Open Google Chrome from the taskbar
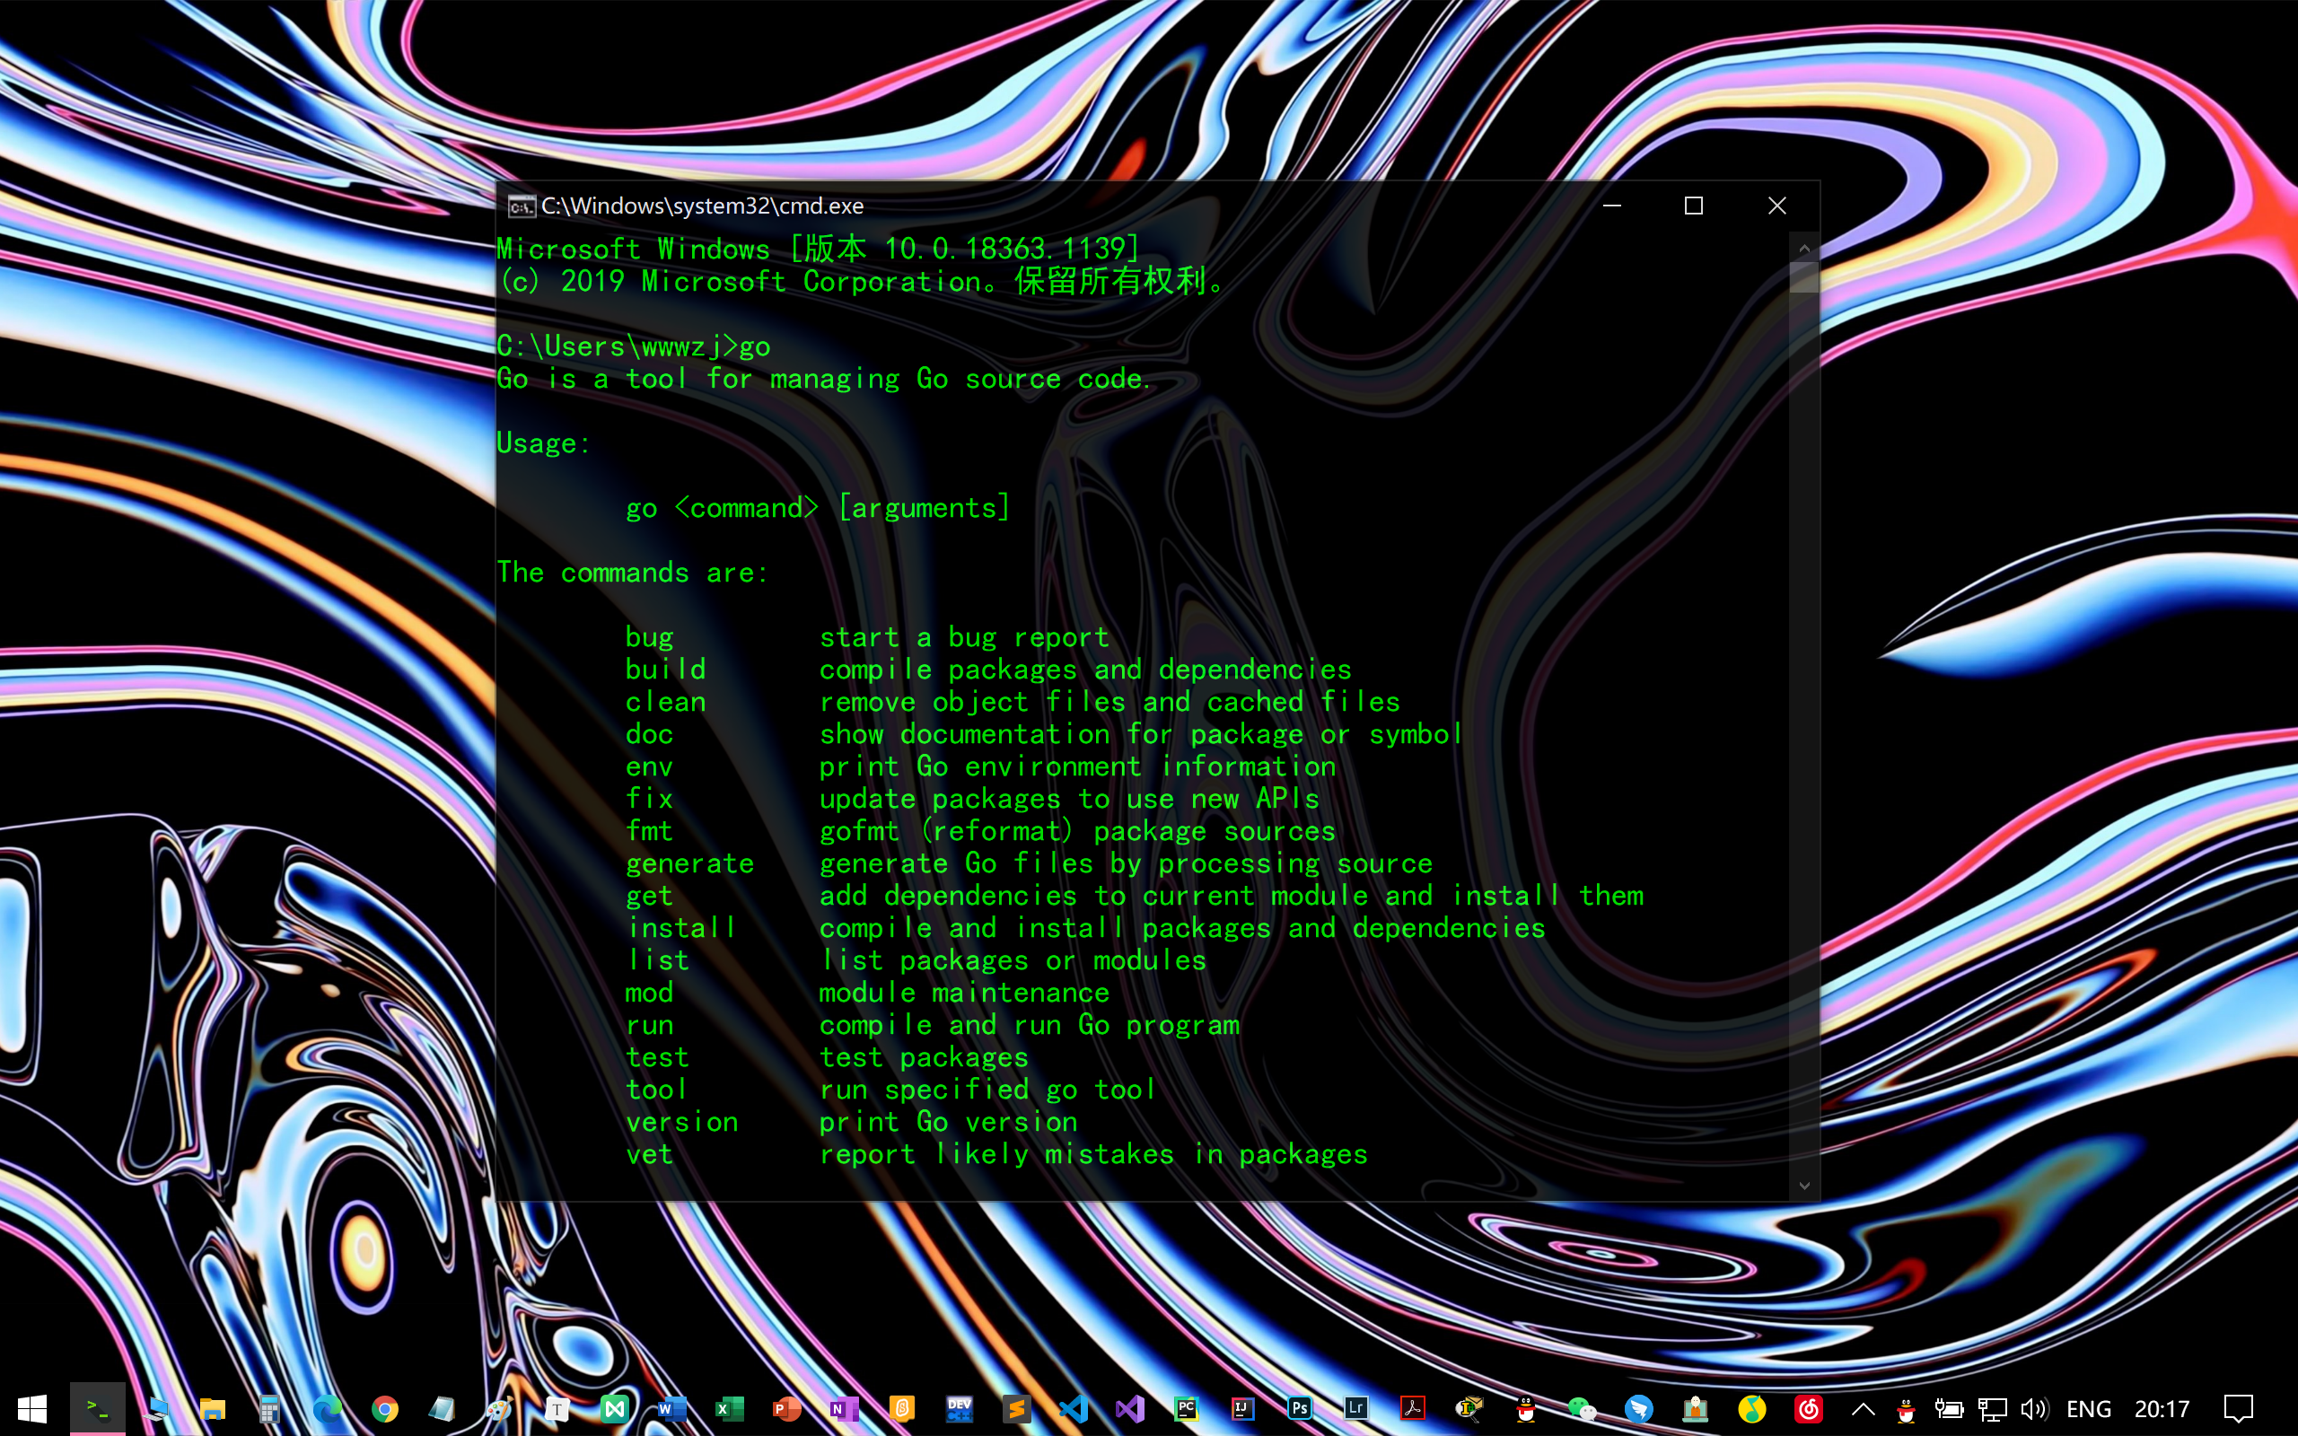The width and height of the screenshot is (2298, 1436). coord(384,1408)
